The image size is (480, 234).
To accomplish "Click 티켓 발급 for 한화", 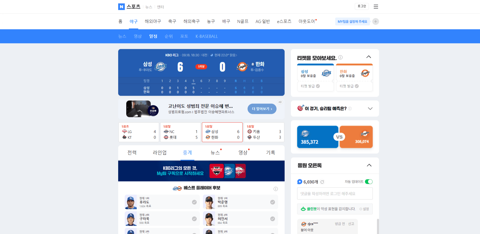I will 349,86.
